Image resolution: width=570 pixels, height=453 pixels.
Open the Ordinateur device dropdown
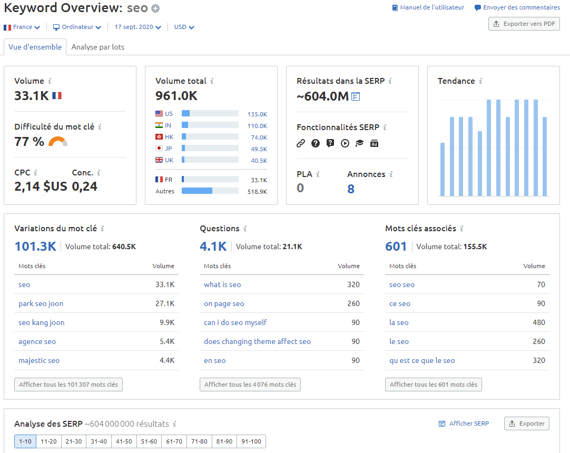(x=77, y=27)
